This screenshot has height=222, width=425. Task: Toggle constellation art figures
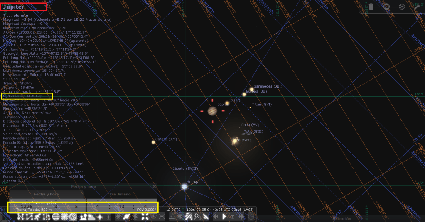pyautogui.click(x=38, y=217)
